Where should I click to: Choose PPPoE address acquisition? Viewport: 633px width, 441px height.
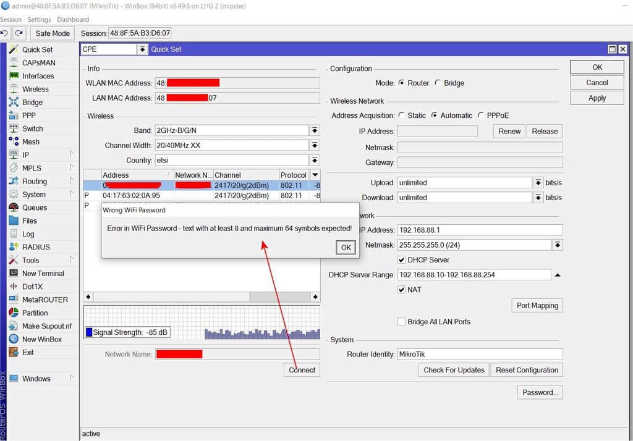[481, 115]
